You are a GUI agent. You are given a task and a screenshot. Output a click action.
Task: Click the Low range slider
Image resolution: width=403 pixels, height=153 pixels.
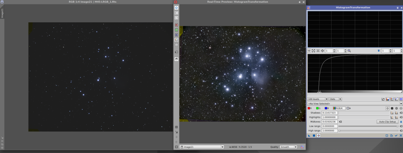pyautogui.click(x=368, y=126)
